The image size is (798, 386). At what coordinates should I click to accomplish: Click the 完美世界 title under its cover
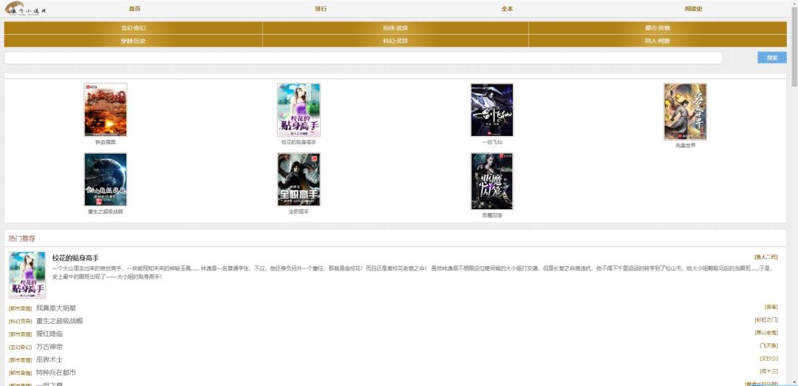686,145
